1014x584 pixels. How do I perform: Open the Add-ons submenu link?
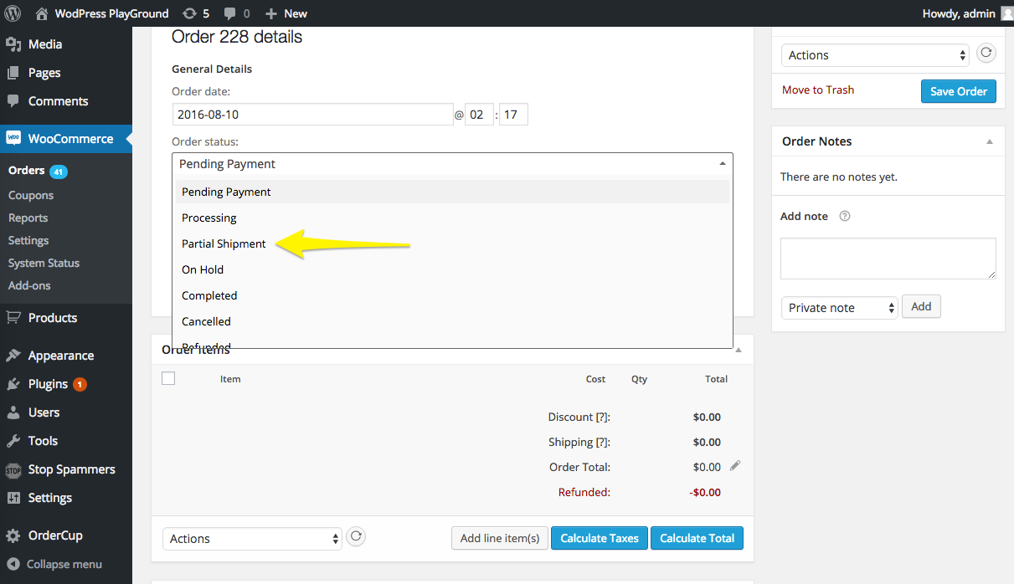click(29, 285)
